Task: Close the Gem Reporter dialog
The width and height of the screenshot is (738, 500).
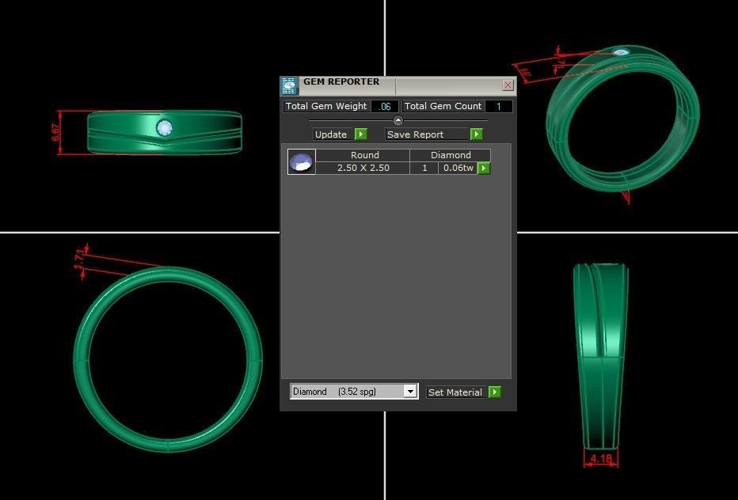Action: pos(508,85)
